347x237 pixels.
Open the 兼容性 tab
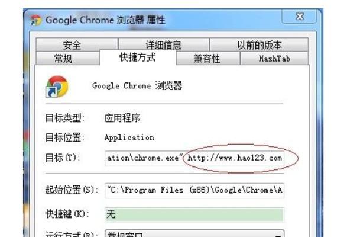(208, 59)
